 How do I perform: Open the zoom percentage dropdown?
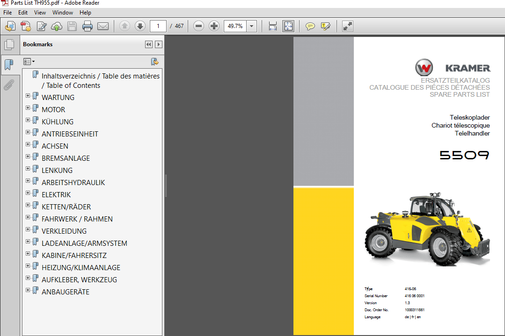pyautogui.click(x=251, y=26)
